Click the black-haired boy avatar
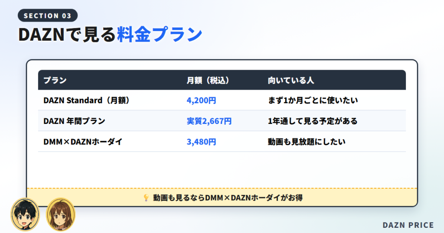Viewport: 444px width, 233px height. click(25, 214)
